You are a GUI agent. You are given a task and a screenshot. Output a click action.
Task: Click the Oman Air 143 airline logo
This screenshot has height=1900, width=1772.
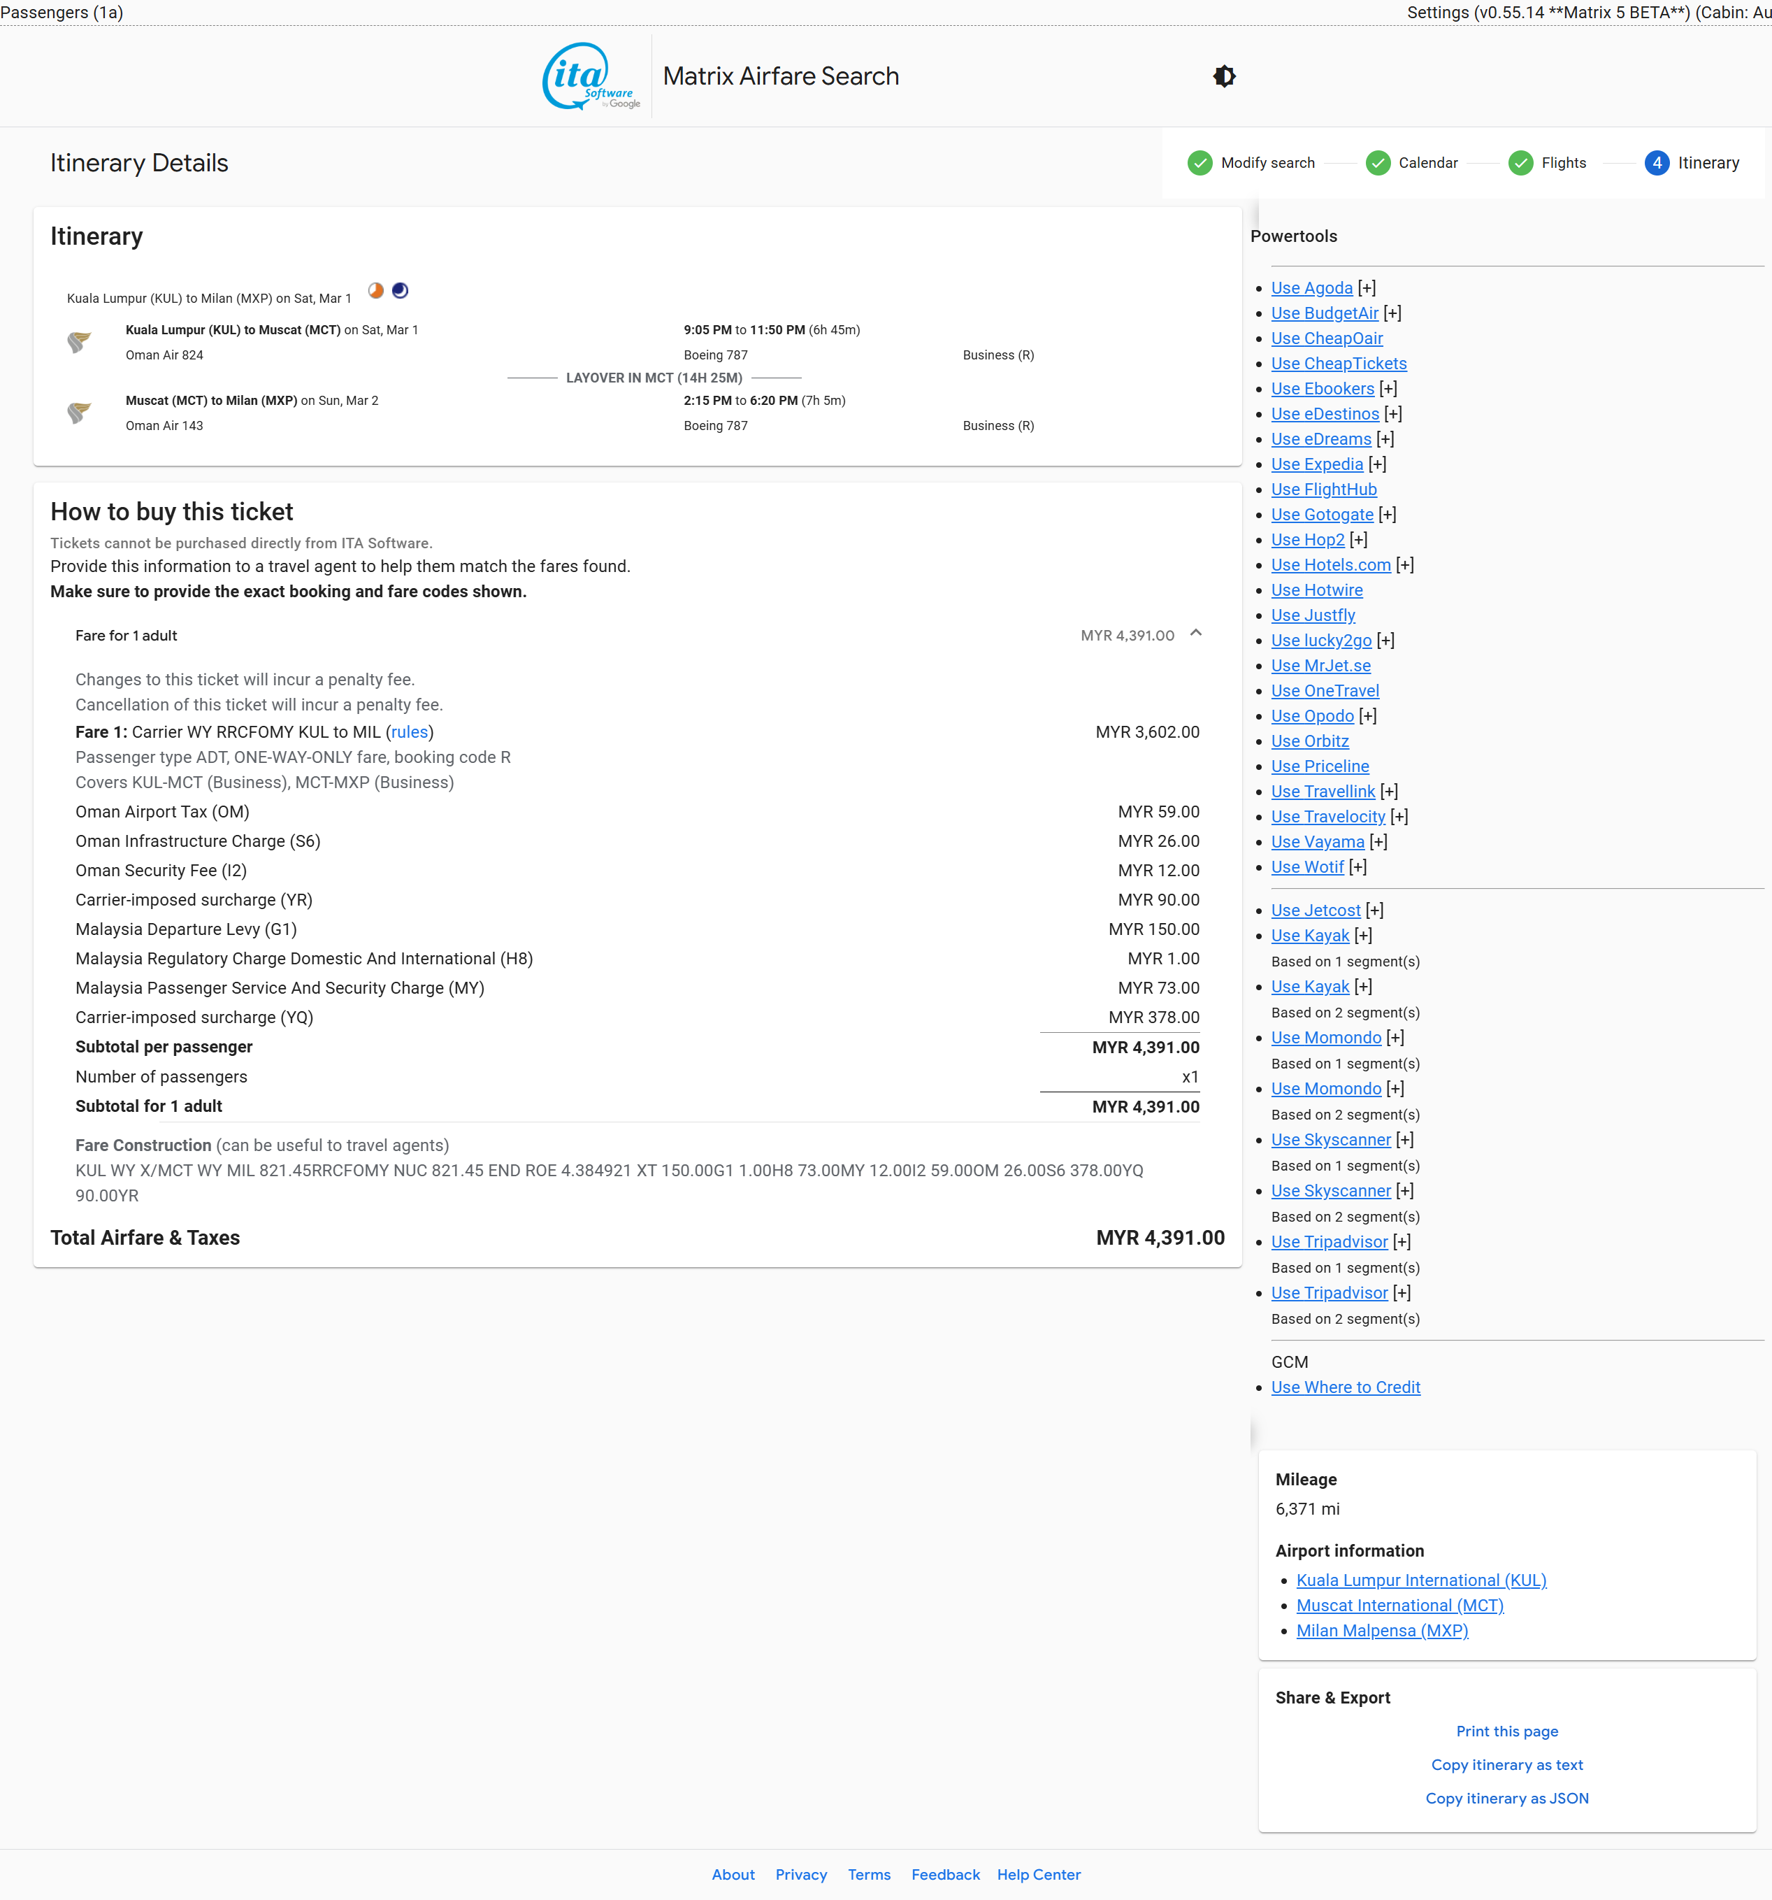click(x=79, y=413)
